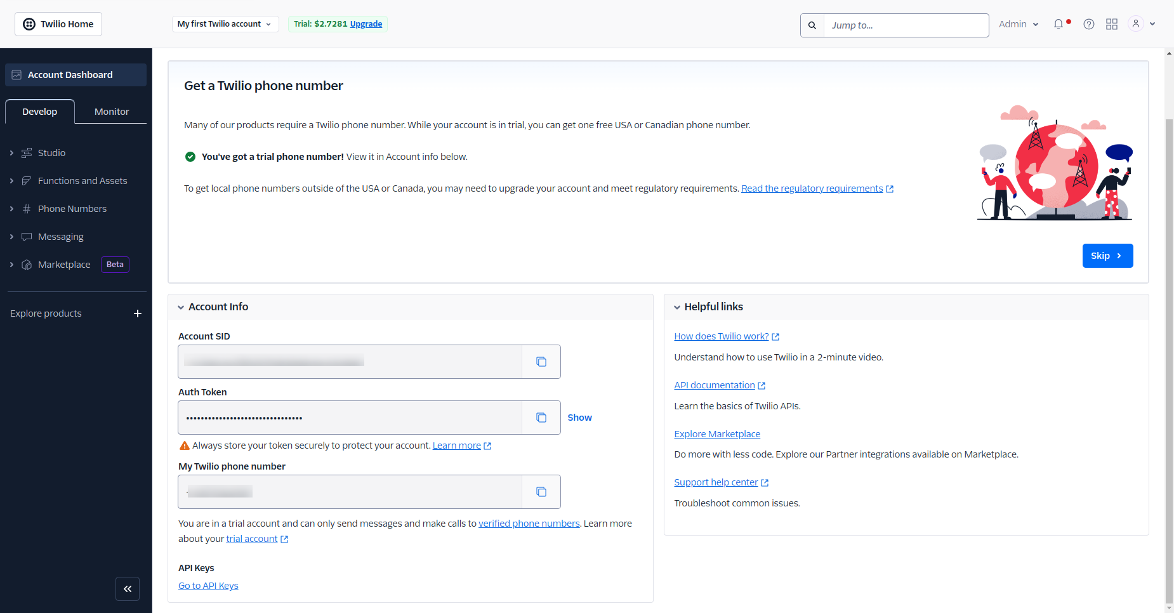Collapse the Account Info section
This screenshot has height=613, width=1174.
181,307
